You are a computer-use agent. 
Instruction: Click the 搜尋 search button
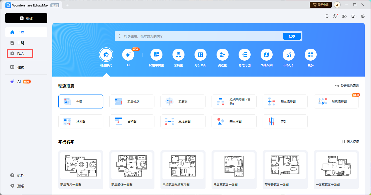[x=292, y=36]
